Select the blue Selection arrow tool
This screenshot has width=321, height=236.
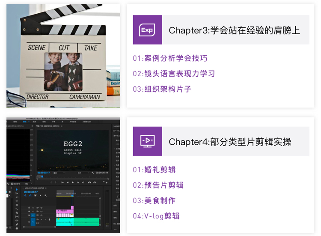17,189
